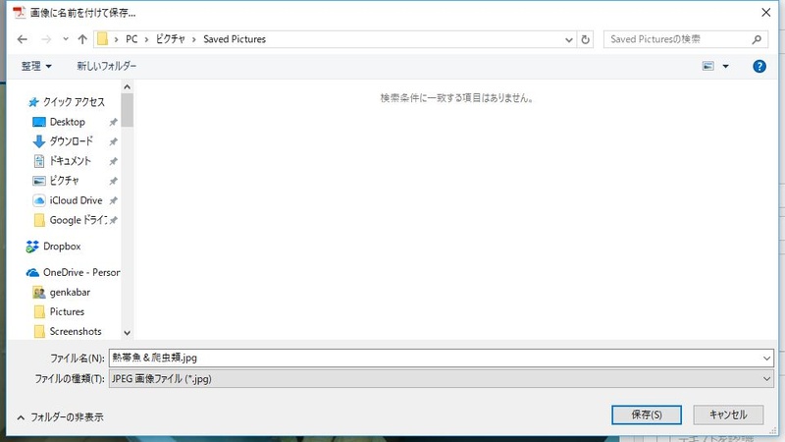This screenshot has height=442, width=785.
Task: Open ドキュメント in the navigation pane
Action: (70, 161)
